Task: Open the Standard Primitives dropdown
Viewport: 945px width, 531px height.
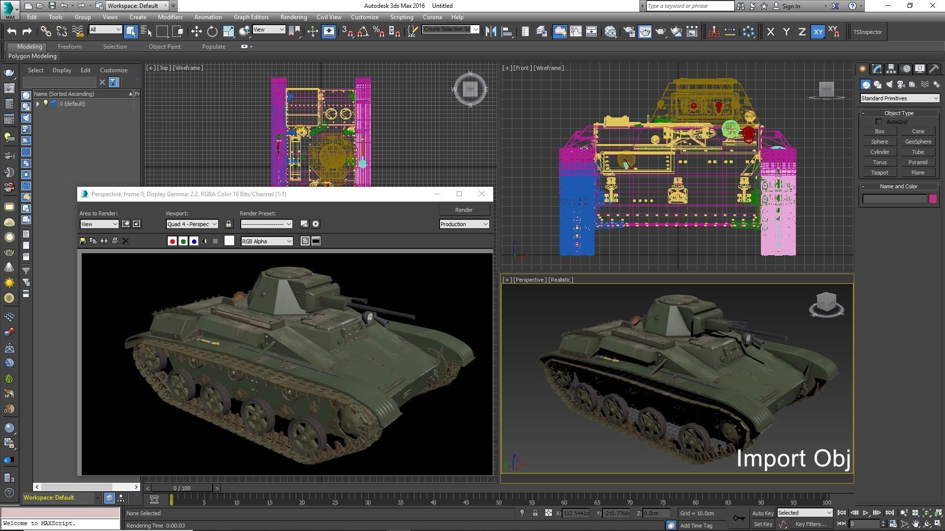Action: pos(899,98)
